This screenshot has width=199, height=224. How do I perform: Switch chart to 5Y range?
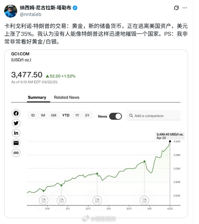click(87, 115)
